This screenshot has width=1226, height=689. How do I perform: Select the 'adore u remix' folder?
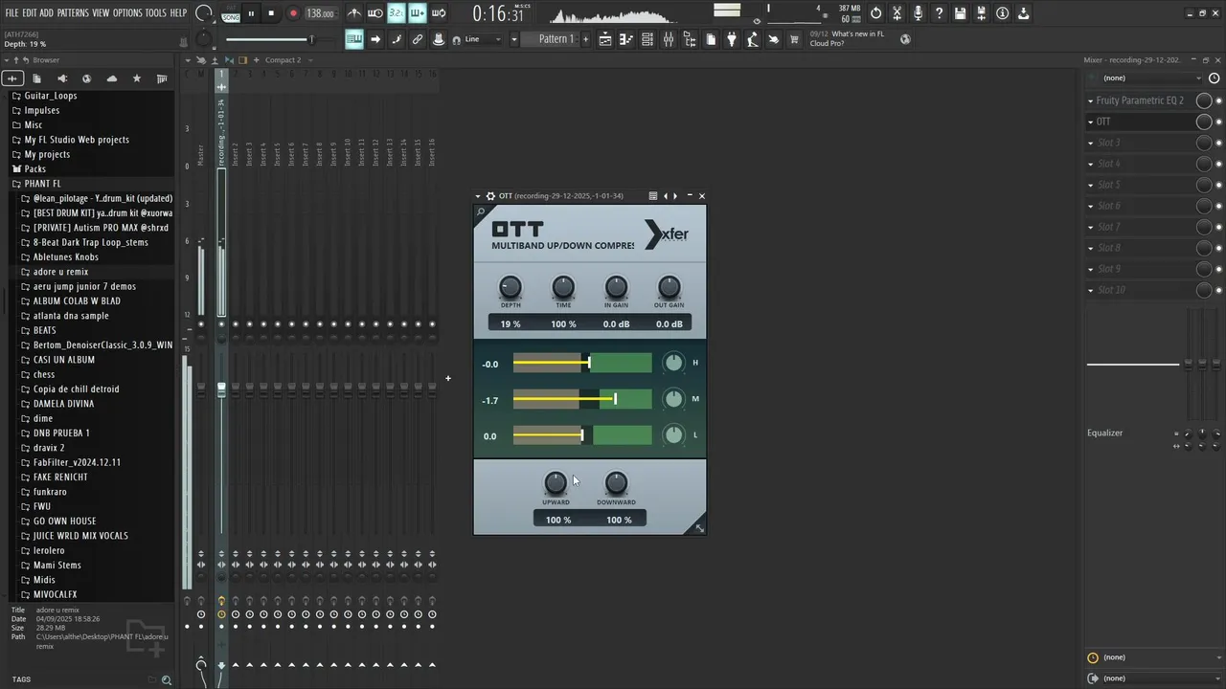[x=60, y=272]
